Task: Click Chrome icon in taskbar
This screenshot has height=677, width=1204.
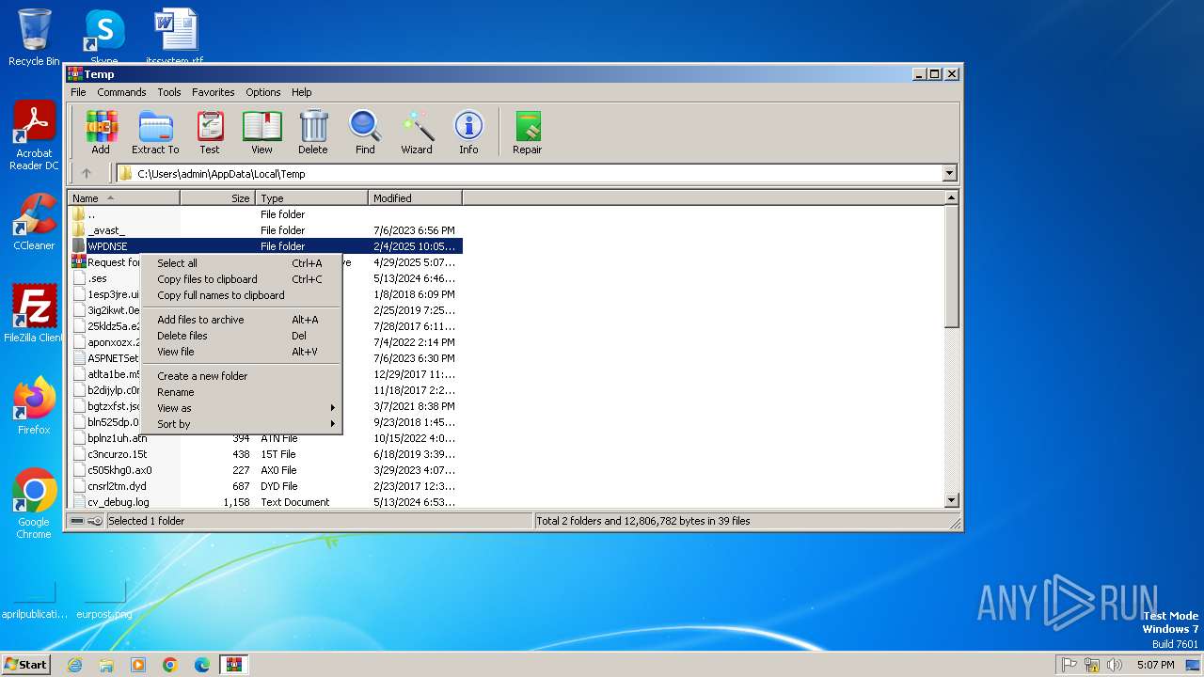Action: pos(170,665)
